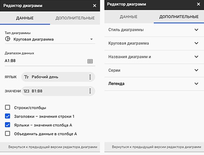Enable the Строки/столбцы checkbox
The height and width of the screenshot is (155, 204).
coord(7,107)
